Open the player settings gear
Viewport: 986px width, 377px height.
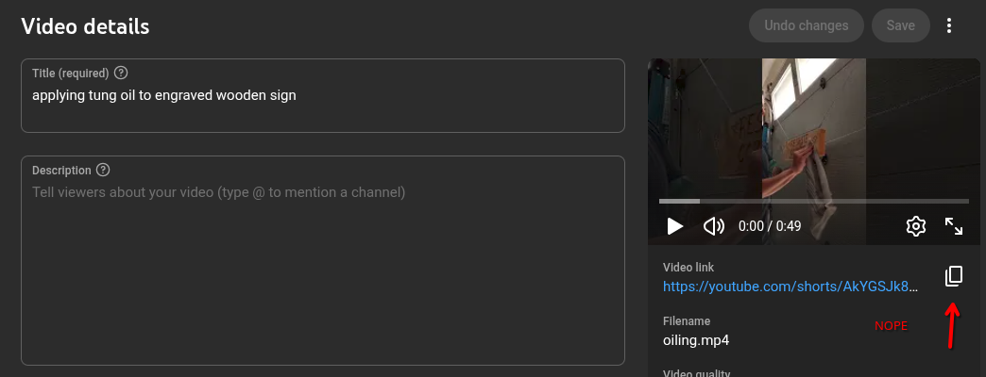coord(915,226)
